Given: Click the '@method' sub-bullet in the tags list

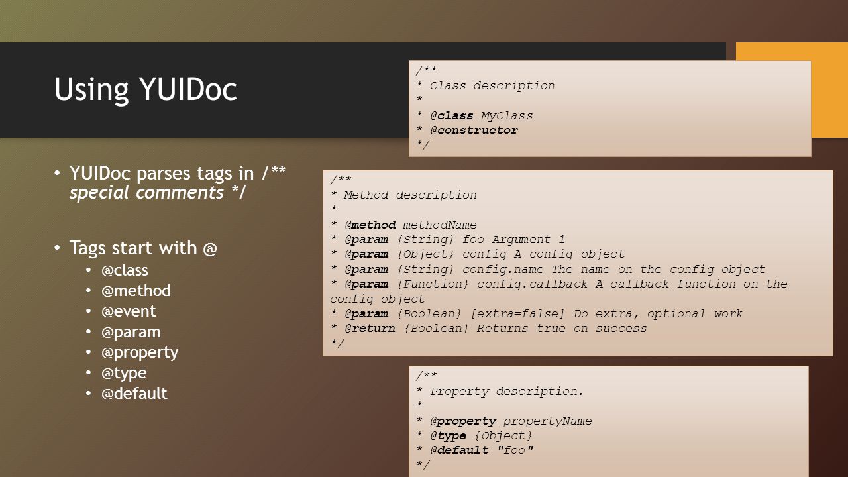Looking at the screenshot, I should point(136,291).
